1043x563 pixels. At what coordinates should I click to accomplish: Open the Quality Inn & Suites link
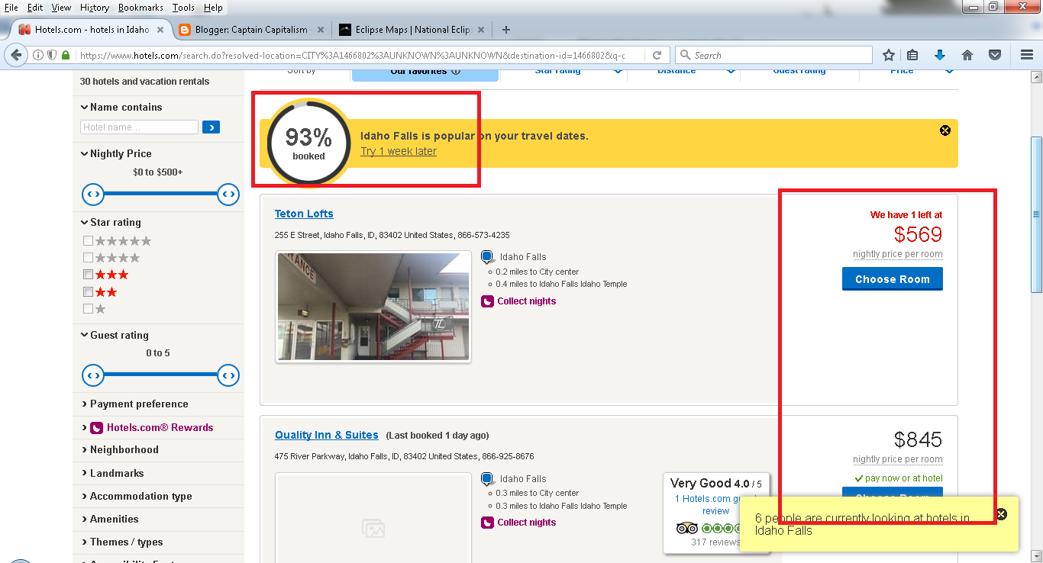click(326, 435)
